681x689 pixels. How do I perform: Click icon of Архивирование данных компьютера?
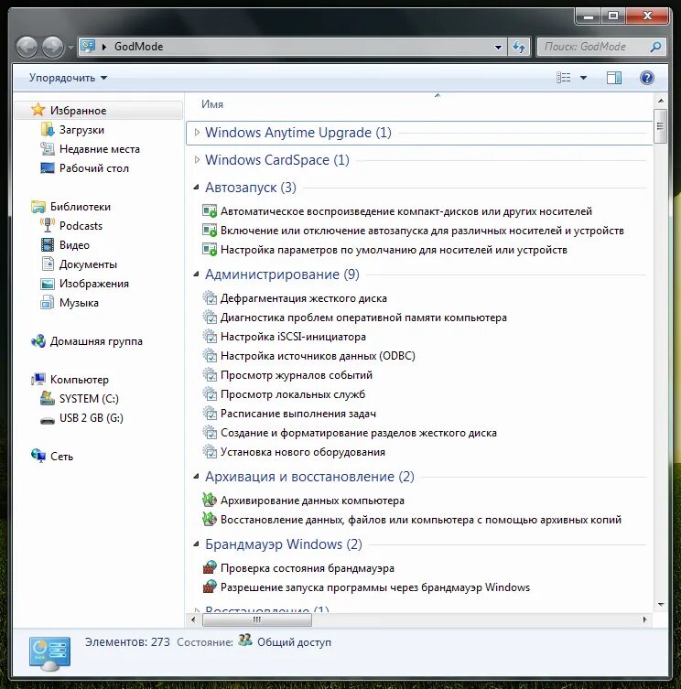(x=210, y=501)
